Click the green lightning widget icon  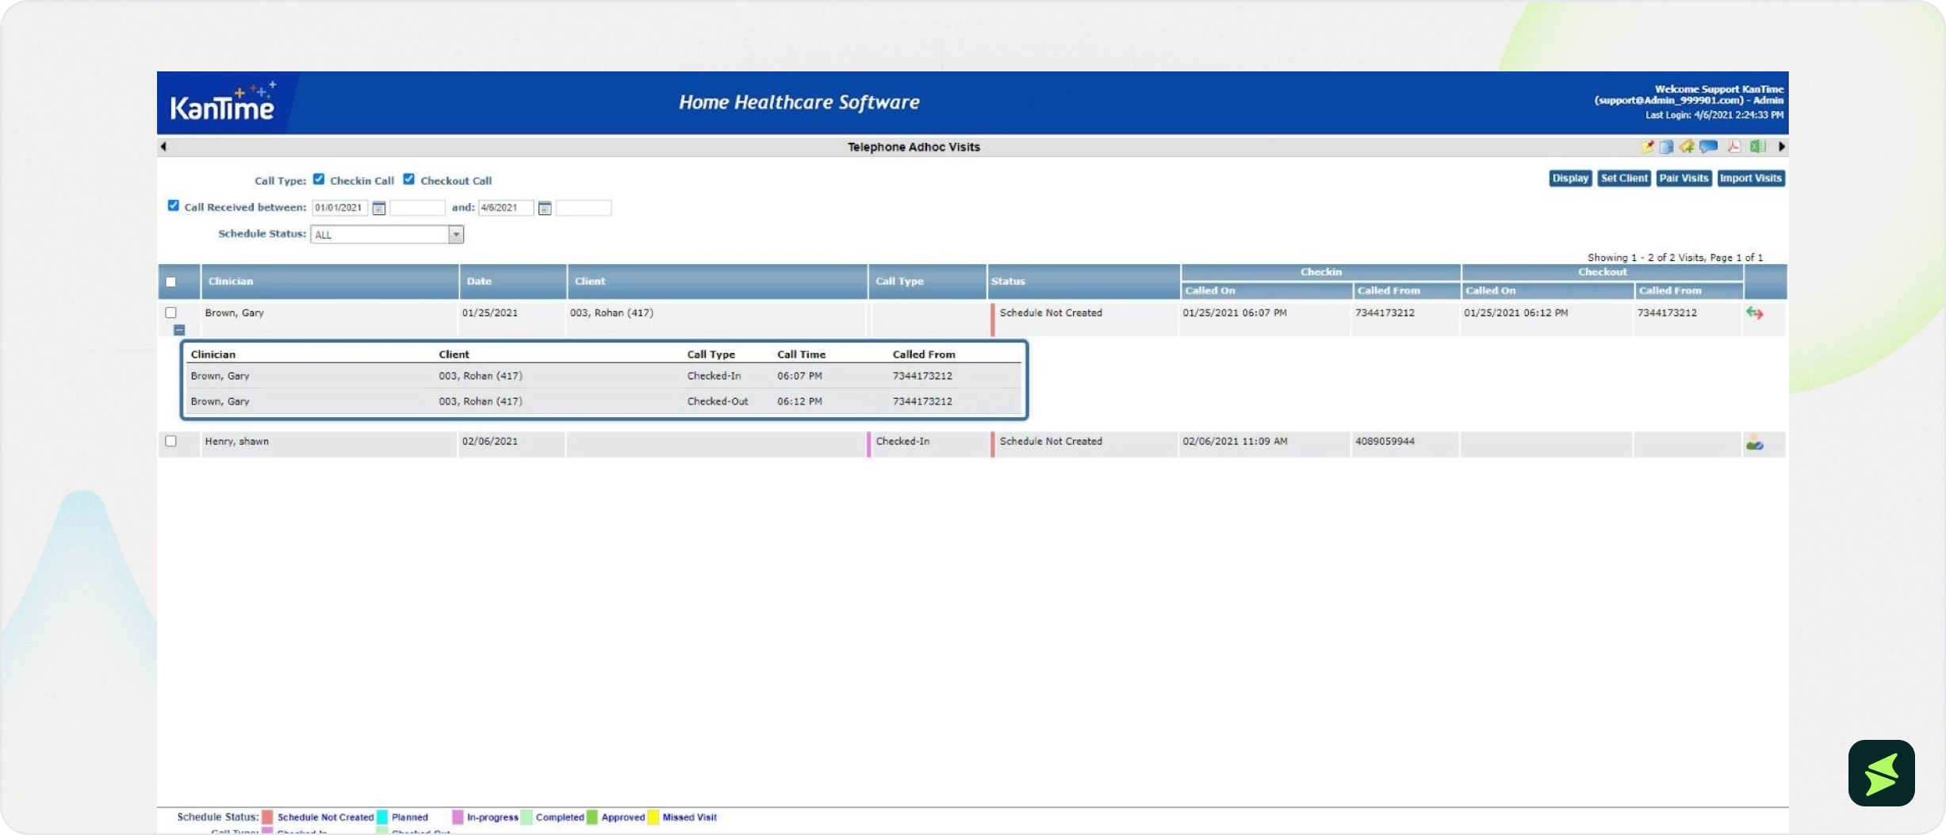[1881, 773]
